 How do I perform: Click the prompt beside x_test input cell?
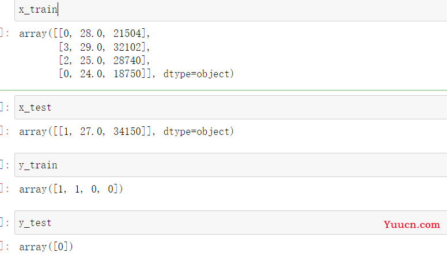(x=5, y=107)
